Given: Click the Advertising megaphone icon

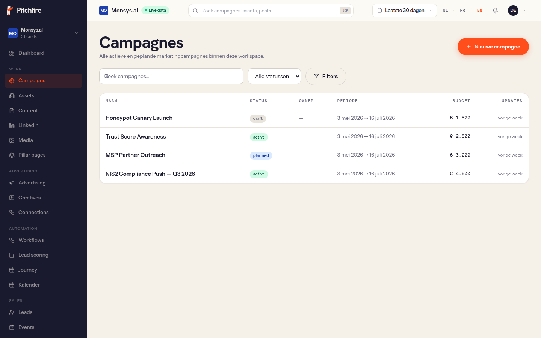Looking at the screenshot, I should point(12,183).
